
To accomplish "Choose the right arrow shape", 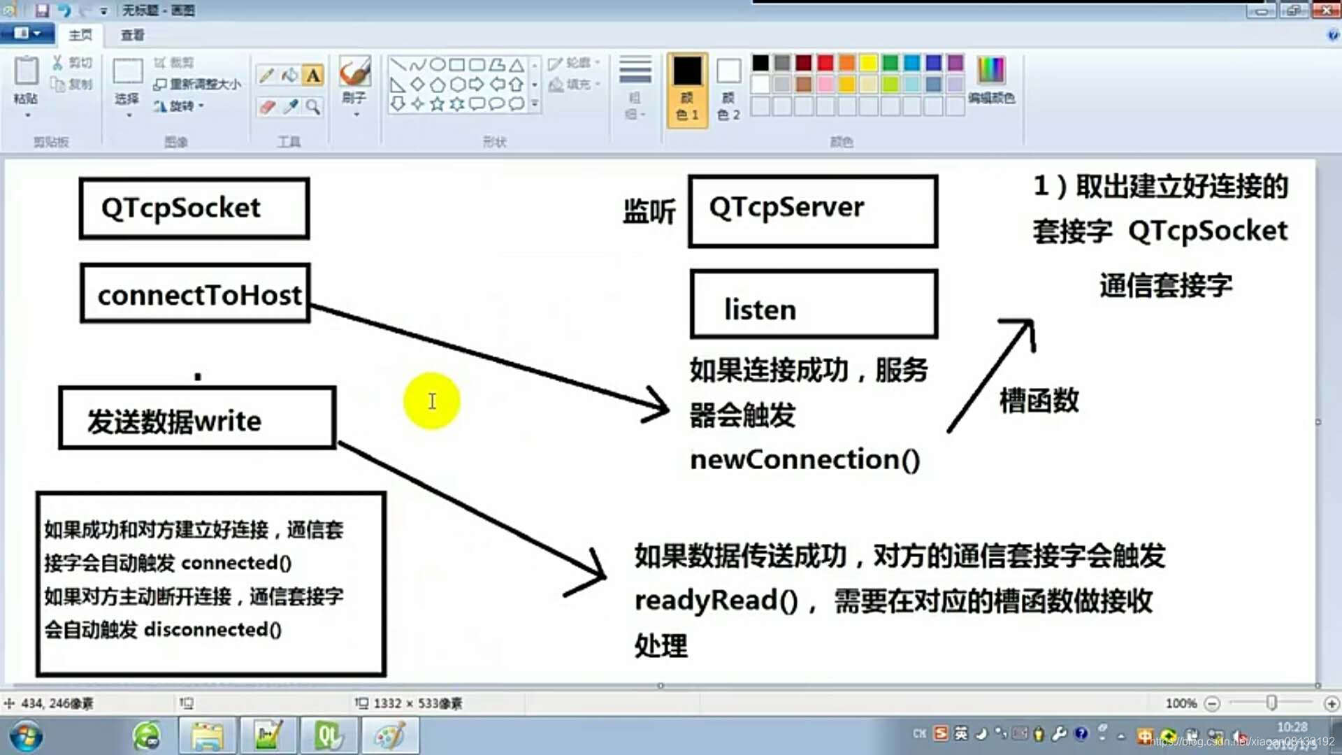I will (x=477, y=85).
